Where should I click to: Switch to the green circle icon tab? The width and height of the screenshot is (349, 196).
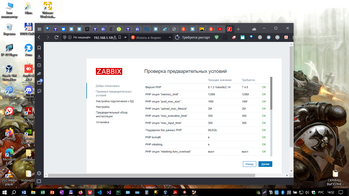tap(119, 29)
